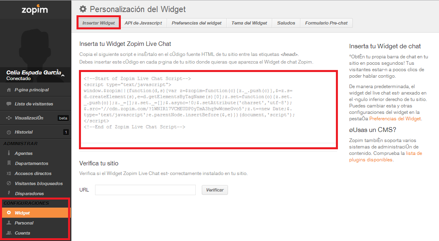Open Lista de visitantes
Viewport: 439px width, 241px height.
click(x=35, y=104)
